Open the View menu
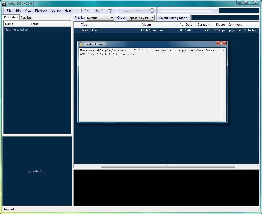This screenshot has height=214, width=262. [x=28, y=11]
